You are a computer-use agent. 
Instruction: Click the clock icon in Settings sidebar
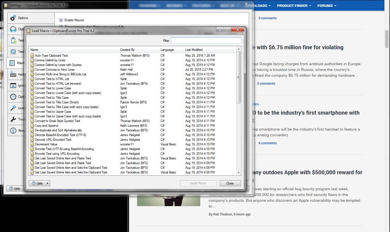(x=13, y=96)
